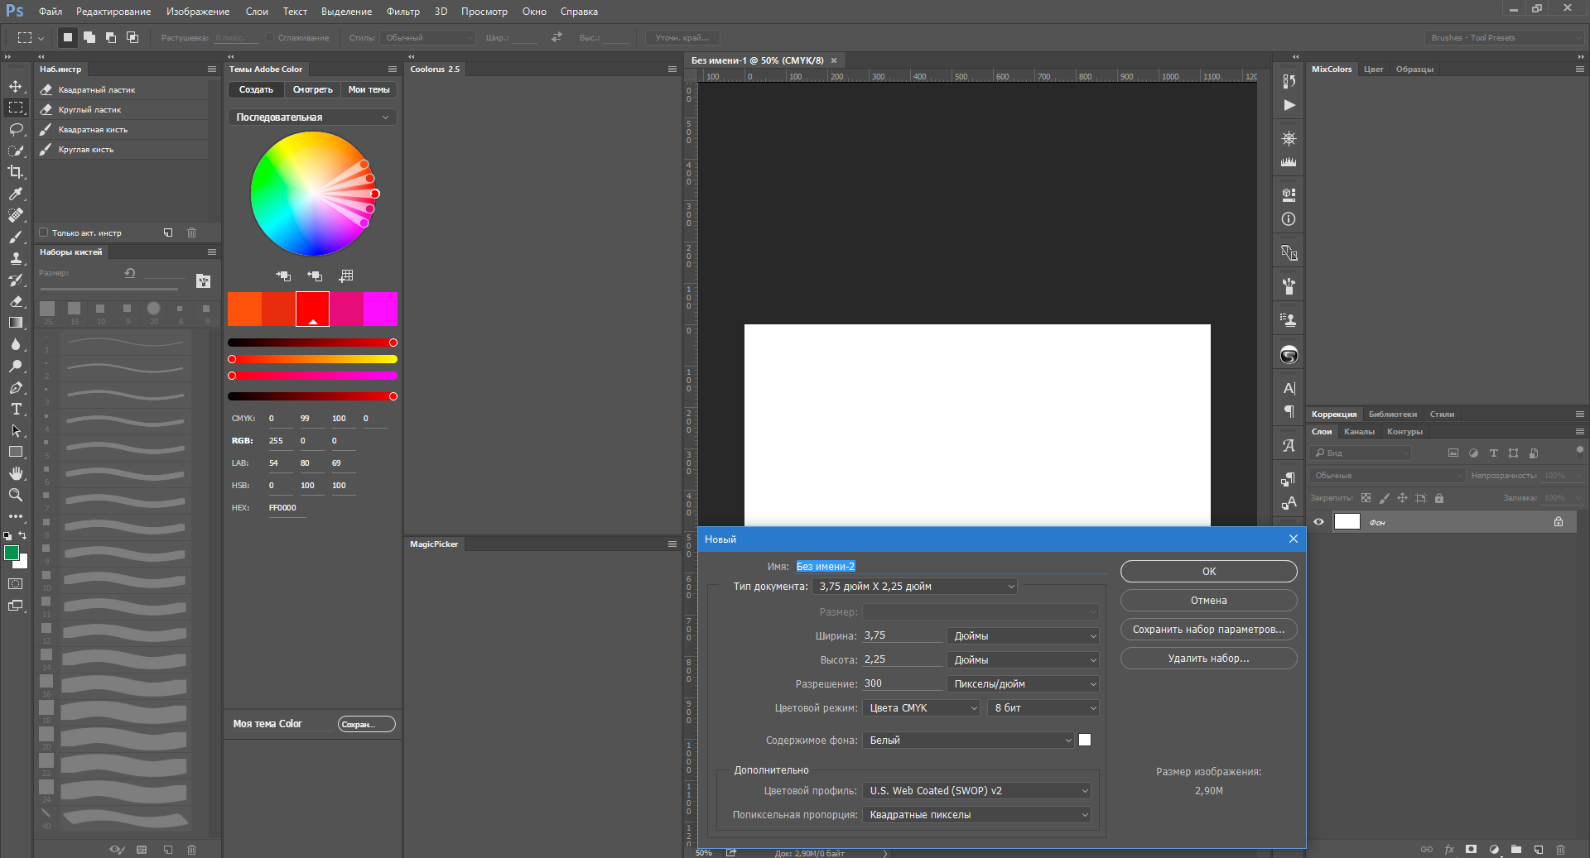Select the magenta theme color swatch
This screenshot has width=1590, height=858.
(x=380, y=309)
